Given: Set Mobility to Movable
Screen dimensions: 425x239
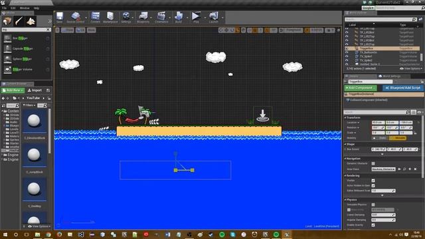Looking at the screenshot, I should (398, 138).
